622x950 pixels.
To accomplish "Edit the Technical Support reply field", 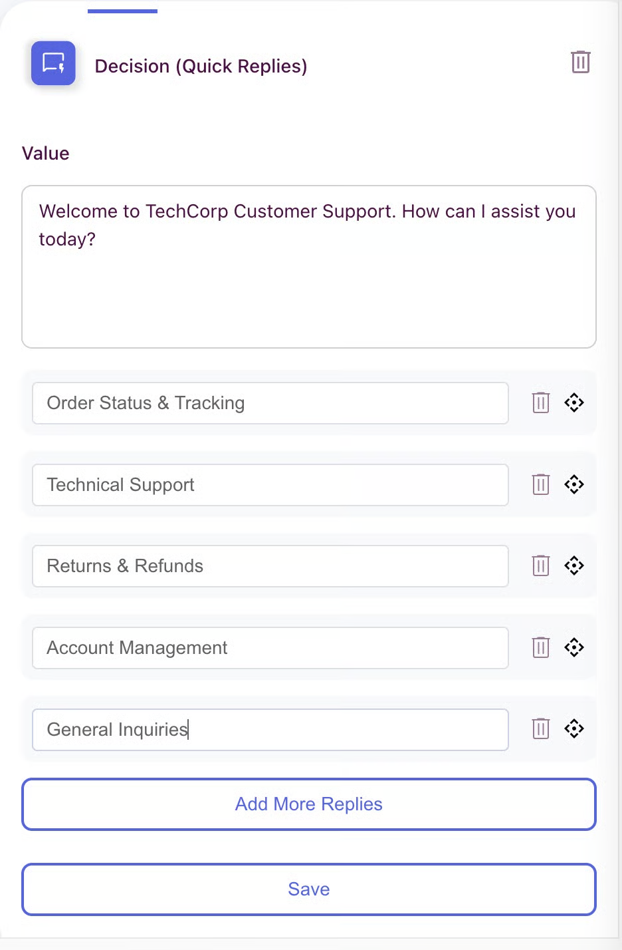I will pyautogui.click(x=270, y=485).
